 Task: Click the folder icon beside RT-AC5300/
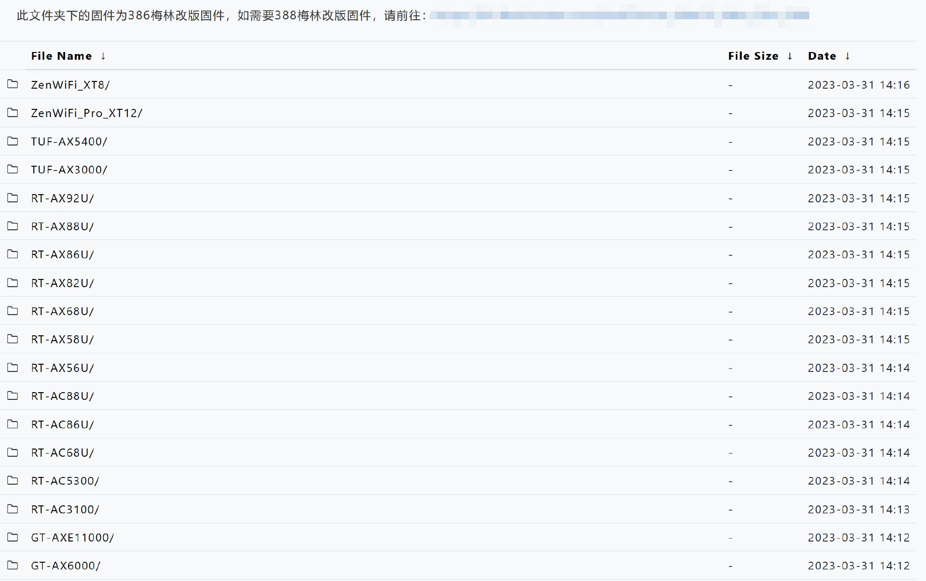click(x=13, y=480)
